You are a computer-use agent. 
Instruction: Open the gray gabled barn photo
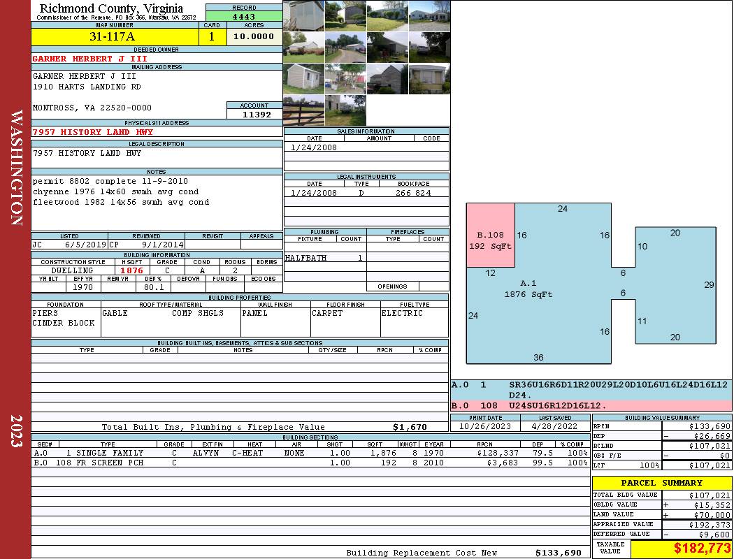(387, 78)
